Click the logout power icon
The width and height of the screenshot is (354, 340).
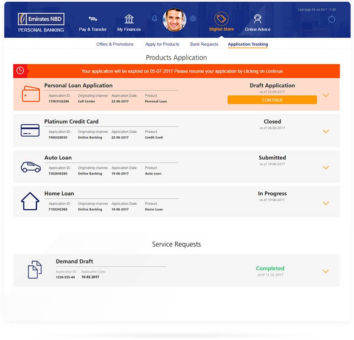332,19
